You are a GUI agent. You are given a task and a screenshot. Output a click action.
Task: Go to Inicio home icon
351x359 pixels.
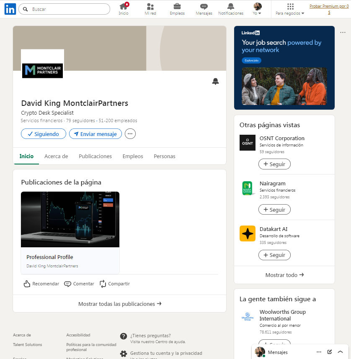pos(123,9)
